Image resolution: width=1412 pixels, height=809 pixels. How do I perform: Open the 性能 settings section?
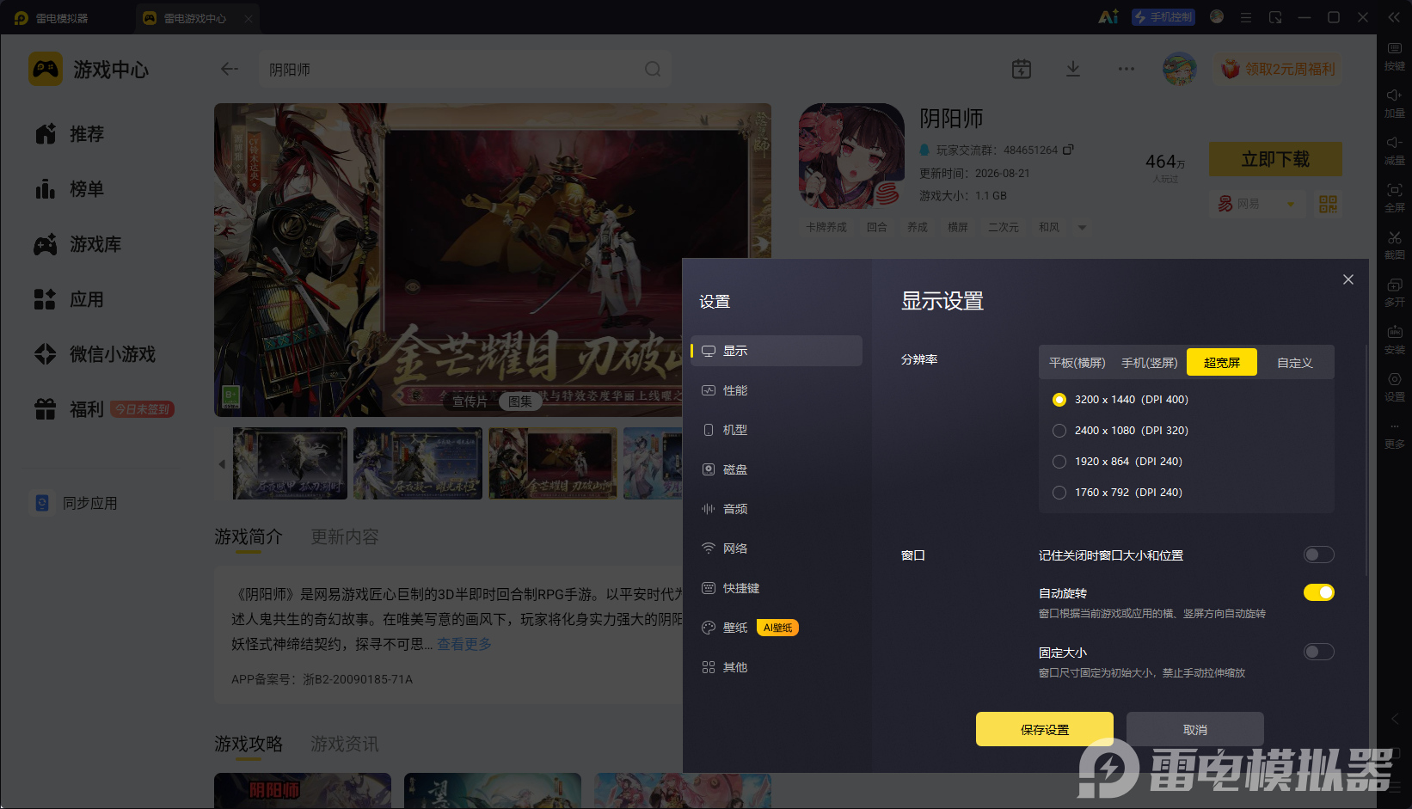coord(777,390)
